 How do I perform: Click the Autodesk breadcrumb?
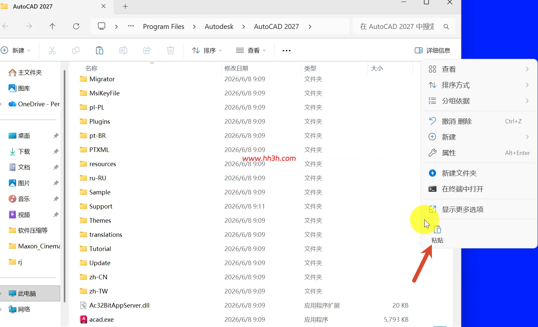pos(219,27)
